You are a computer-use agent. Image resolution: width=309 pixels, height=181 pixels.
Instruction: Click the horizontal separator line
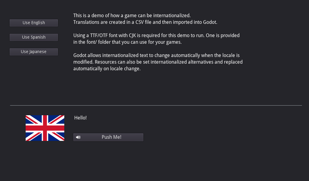156,105
